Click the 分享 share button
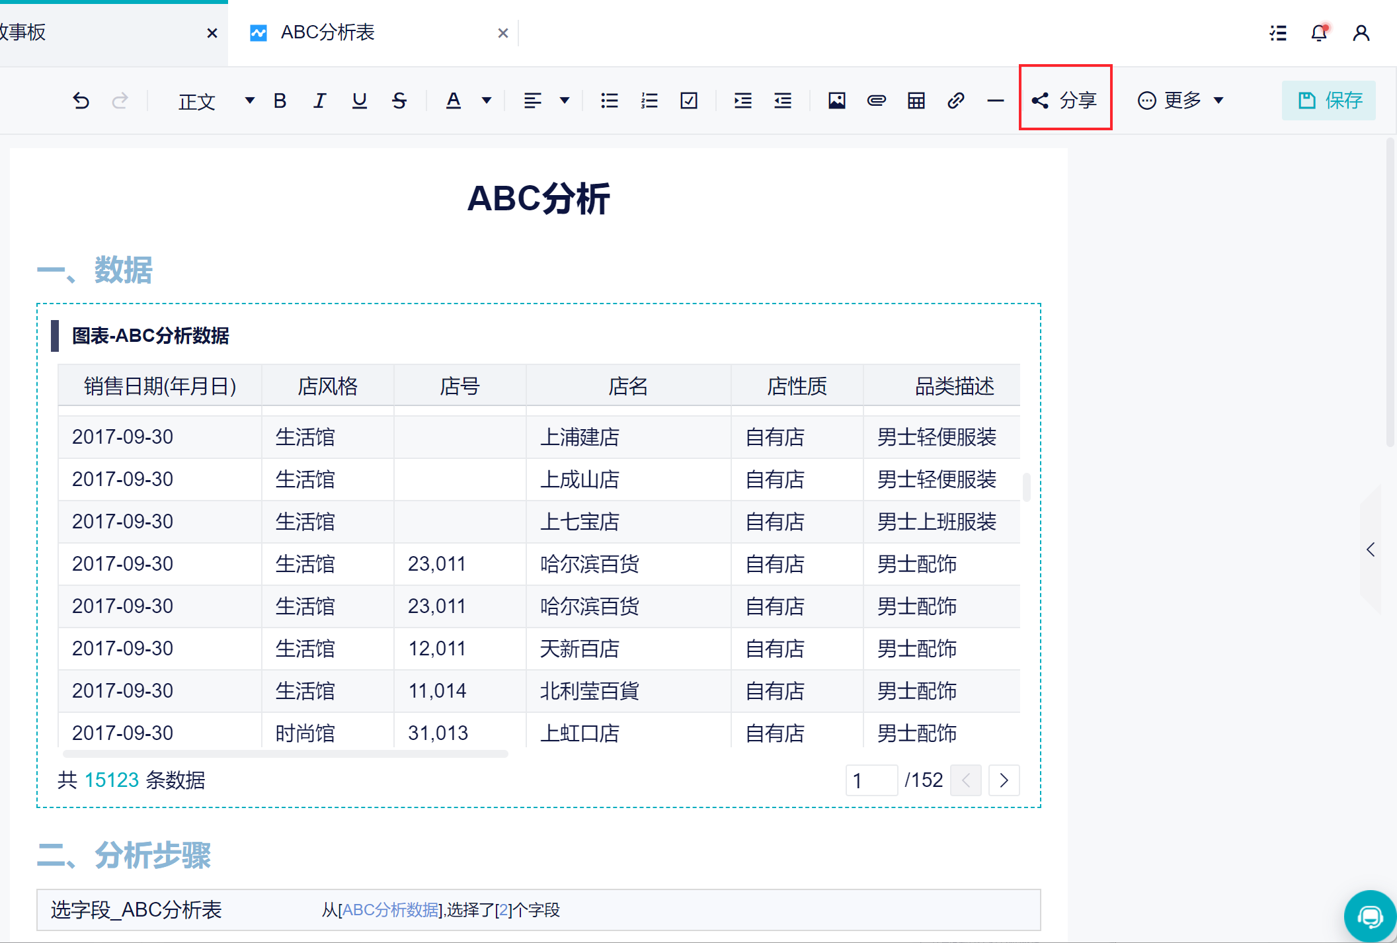Viewport: 1397px width, 943px height. [1065, 101]
